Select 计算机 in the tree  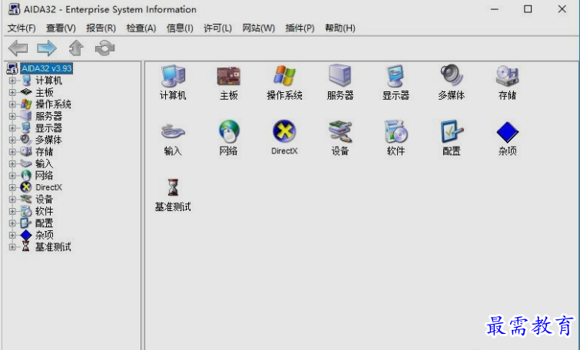tap(48, 81)
